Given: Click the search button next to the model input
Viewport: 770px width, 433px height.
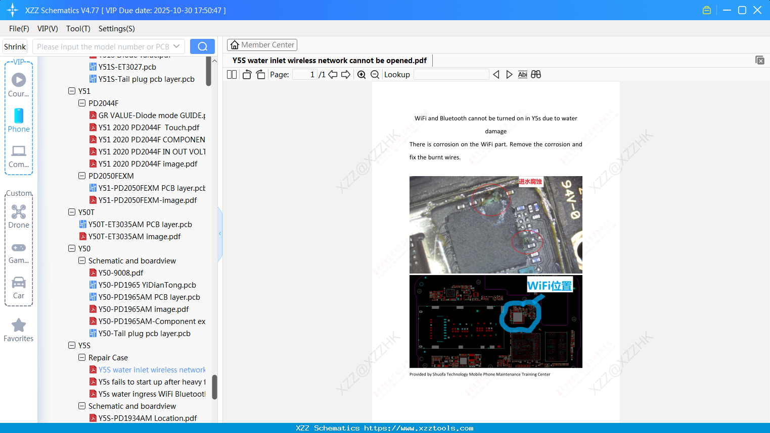Looking at the screenshot, I should pyautogui.click(x=202, y=46).
